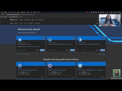The image size is (122, 91).
Task: Click the Manage resources in Azure badge icon
Action: (20, 40)
